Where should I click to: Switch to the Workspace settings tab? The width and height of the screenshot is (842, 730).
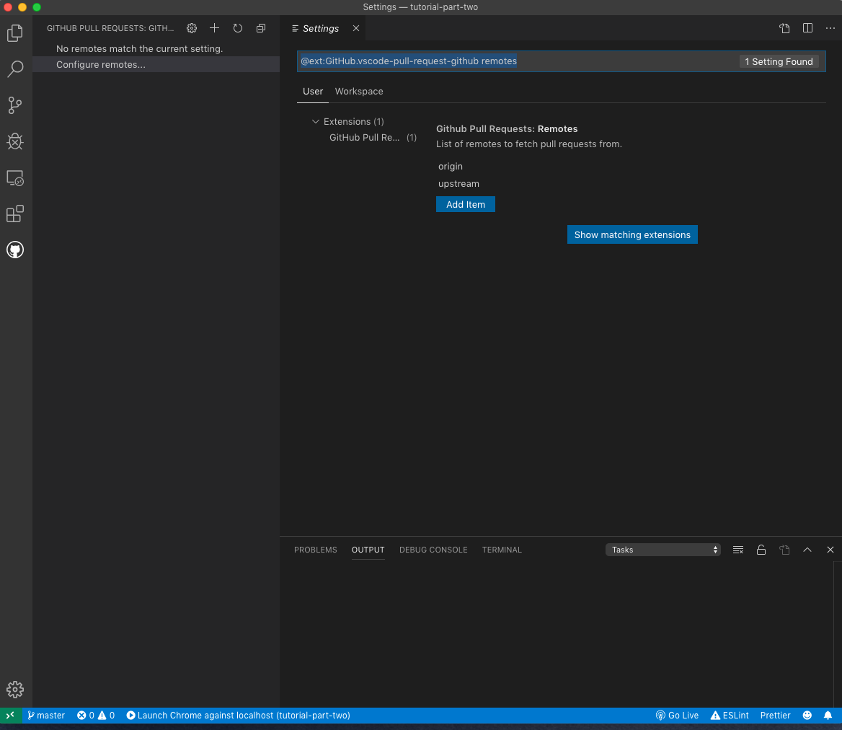point(358,92)
